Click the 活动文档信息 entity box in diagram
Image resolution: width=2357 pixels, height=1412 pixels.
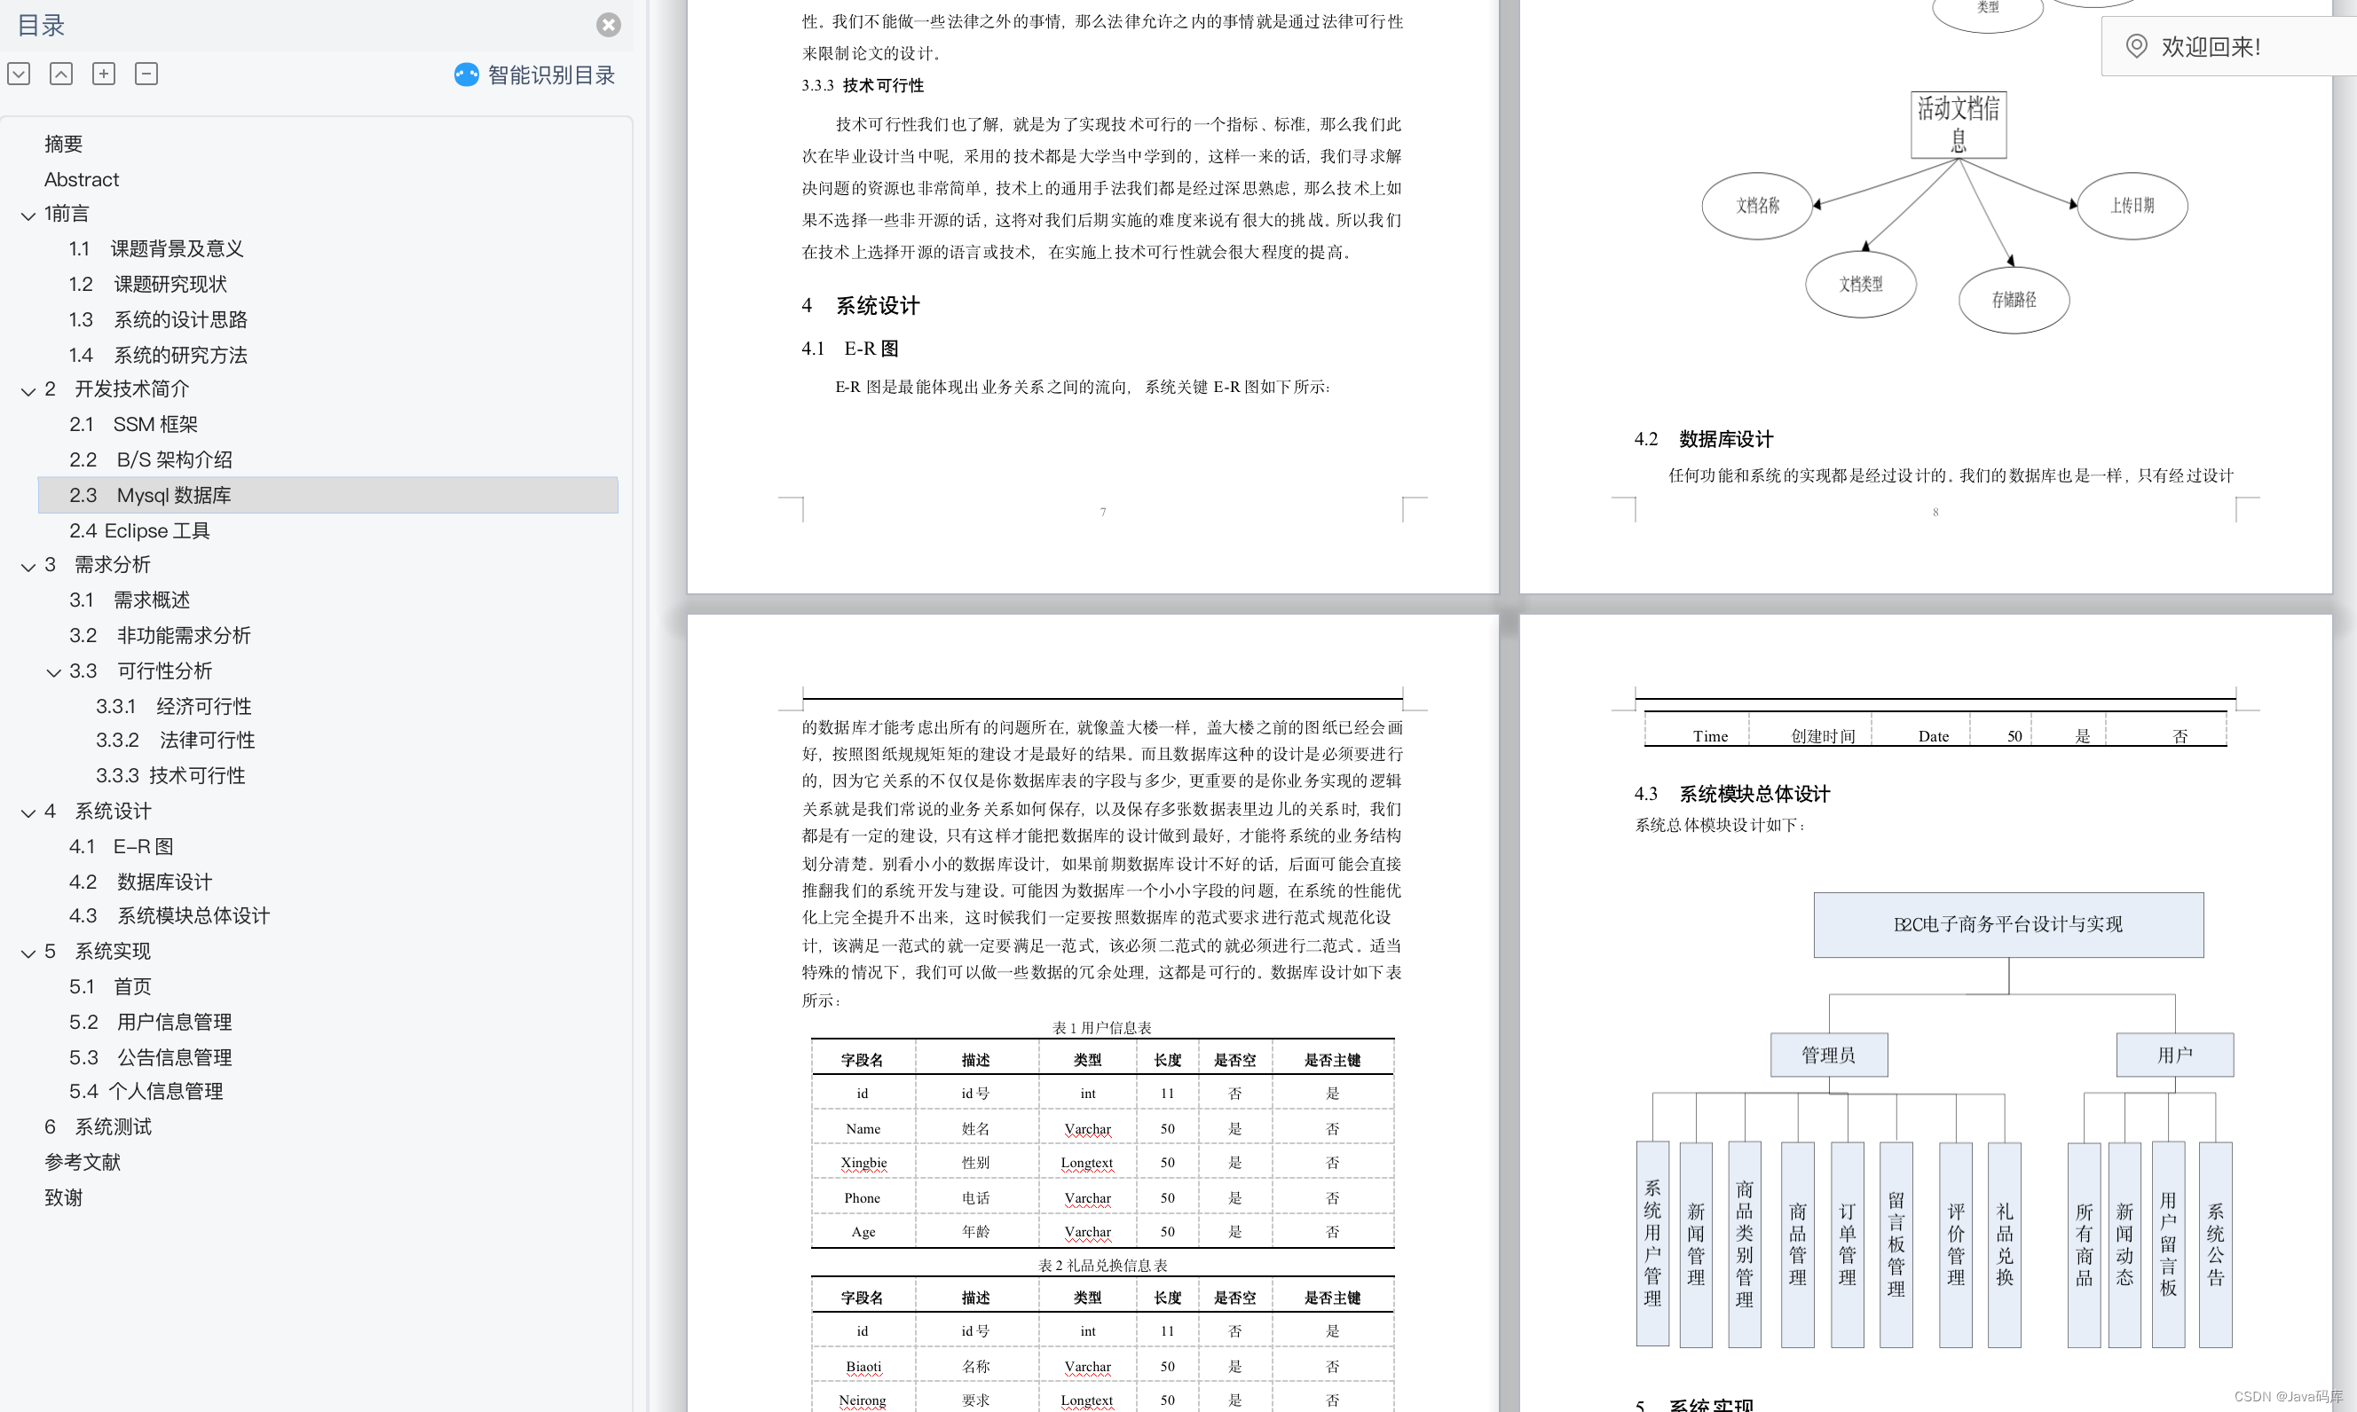pos(1959,125)
